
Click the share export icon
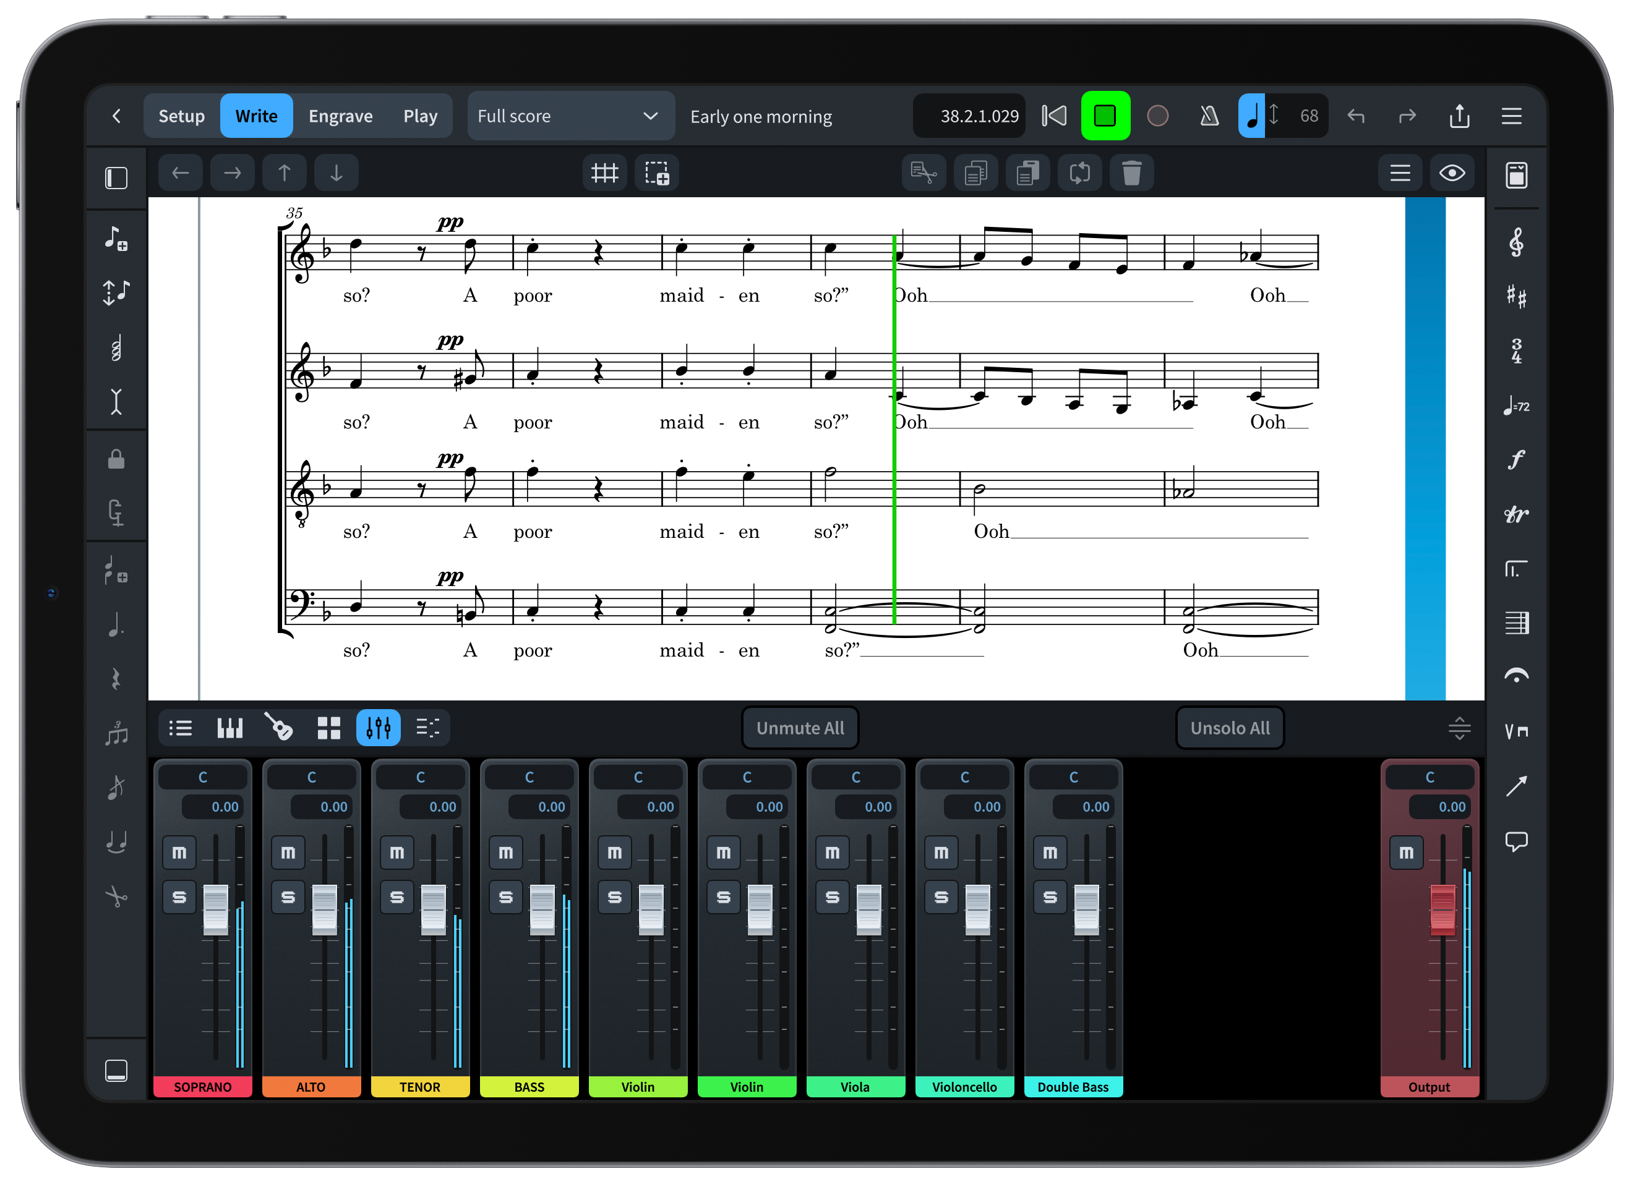[x=1459, y=116]
